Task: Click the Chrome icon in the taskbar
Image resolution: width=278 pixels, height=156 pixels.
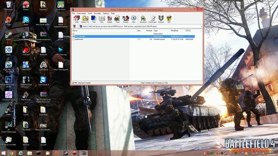Action: point(11,153)
